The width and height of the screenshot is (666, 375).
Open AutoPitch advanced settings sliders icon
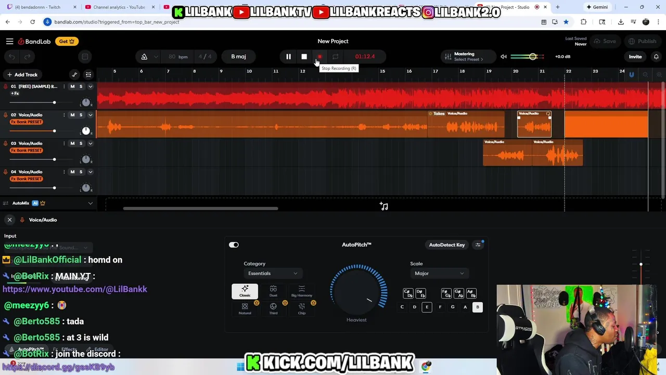tap(478, 245)
